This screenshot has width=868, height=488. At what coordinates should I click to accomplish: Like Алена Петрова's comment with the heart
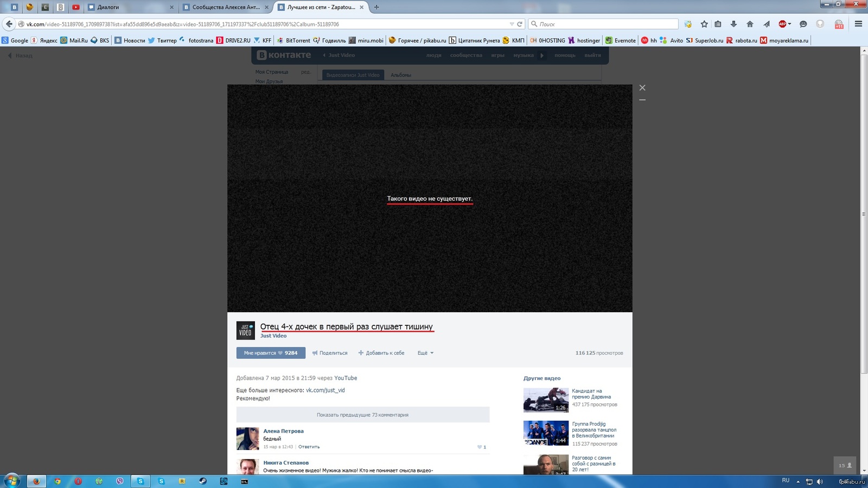[x=480, y=447]
